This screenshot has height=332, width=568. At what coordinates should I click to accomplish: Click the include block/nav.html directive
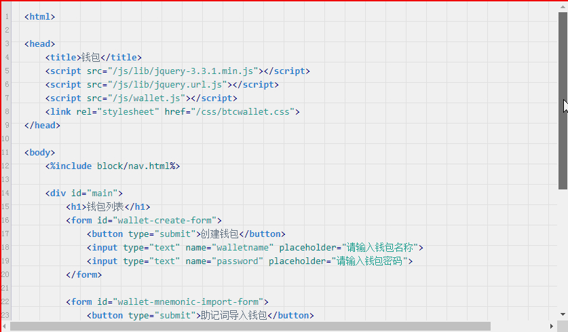pos(113,166)
